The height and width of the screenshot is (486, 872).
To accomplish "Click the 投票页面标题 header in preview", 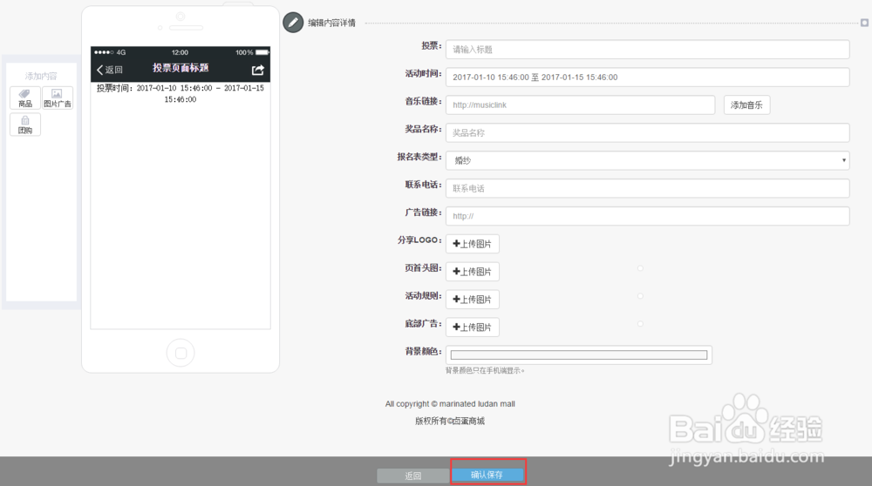I will coord(181,68).
